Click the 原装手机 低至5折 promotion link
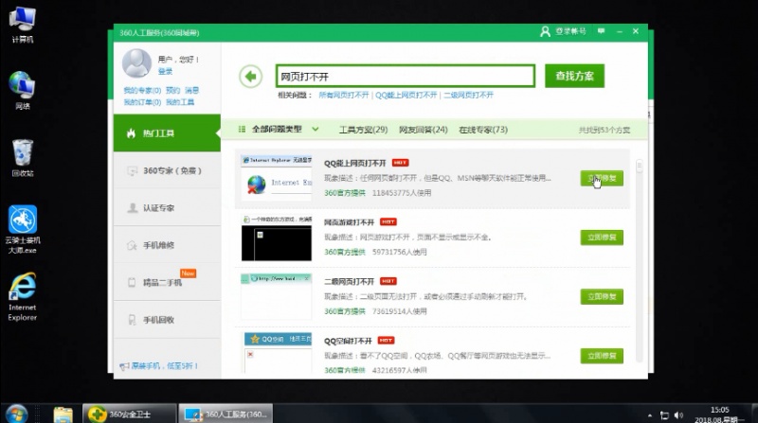This screenshot has width=758, height=423. [x=159, y=366]
